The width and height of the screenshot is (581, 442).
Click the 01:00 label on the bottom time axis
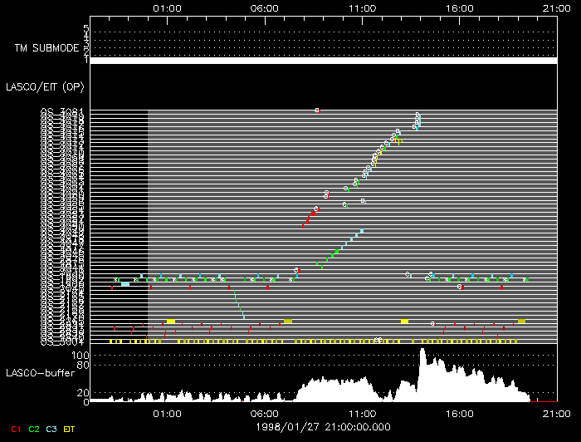coord(167,414)
